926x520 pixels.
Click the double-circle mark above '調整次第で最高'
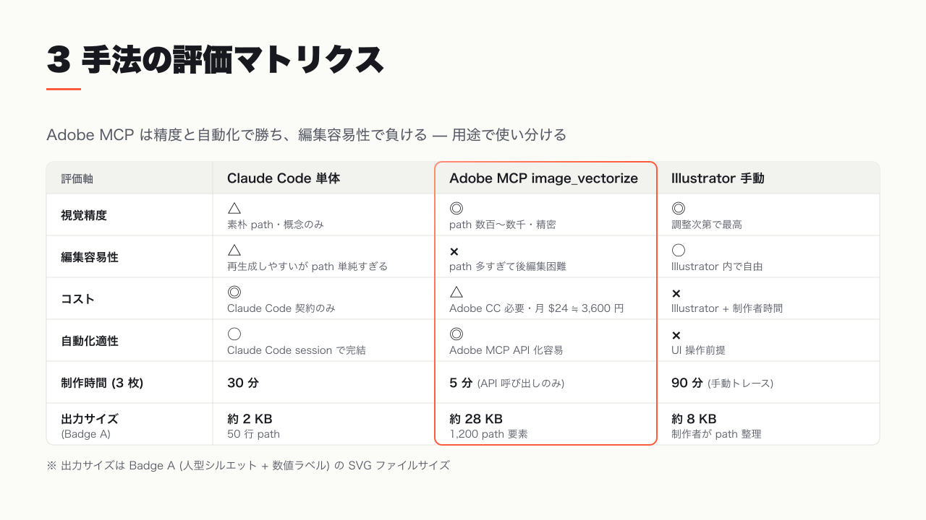pyautogui.click(x=678, y=209)
